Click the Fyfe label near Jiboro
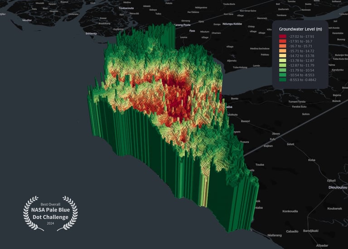348x249 pixels. point(272,139)
